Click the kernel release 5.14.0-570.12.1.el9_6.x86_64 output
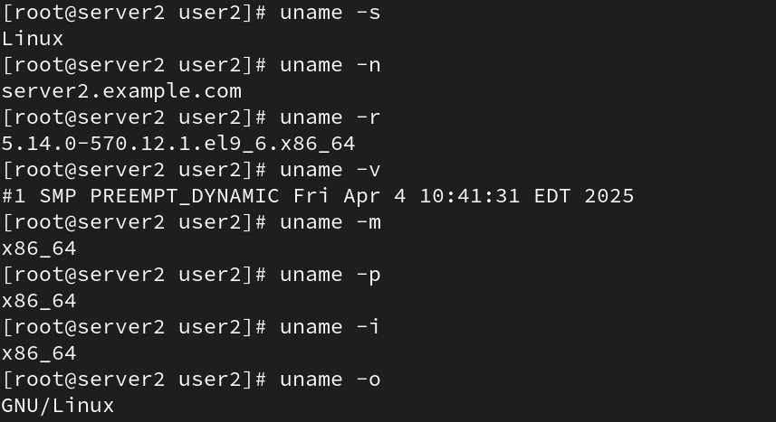The height and width of the screenshot is (422, 776). 178,144
